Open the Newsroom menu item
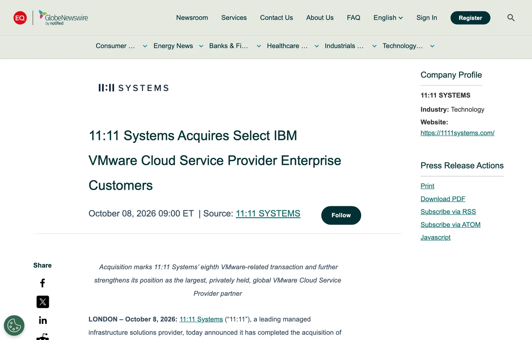The height and width of the screenshot is (340, 532). coord(192,18)
